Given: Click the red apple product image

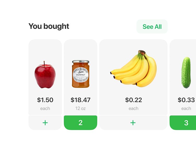Looking at the screenshot, I should tap(45, 75).
